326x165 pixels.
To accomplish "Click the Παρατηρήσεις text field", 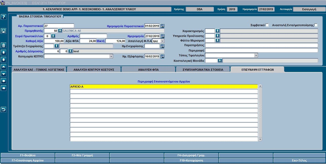I will 261,45.
